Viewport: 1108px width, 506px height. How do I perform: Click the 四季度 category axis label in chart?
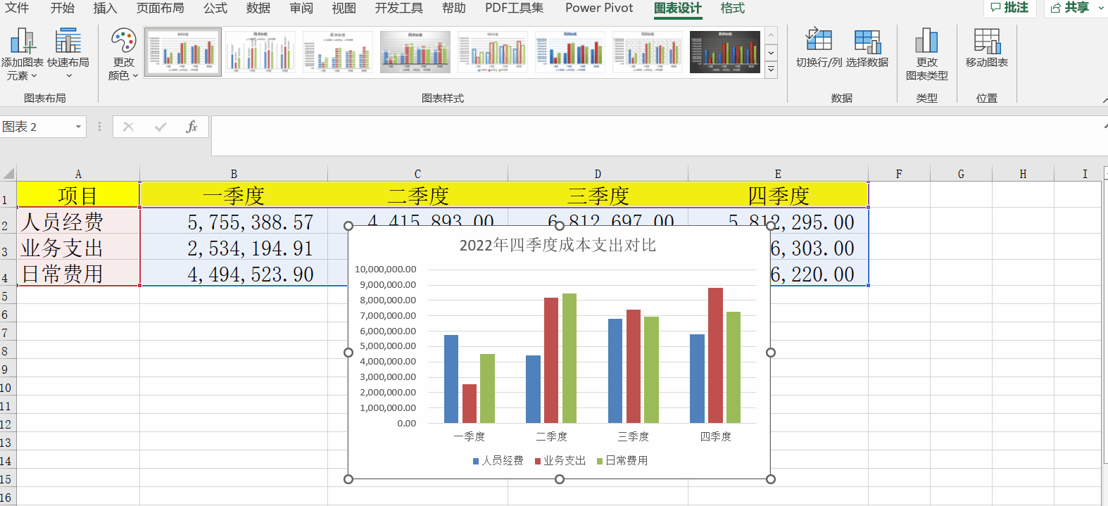click(715, 436)
